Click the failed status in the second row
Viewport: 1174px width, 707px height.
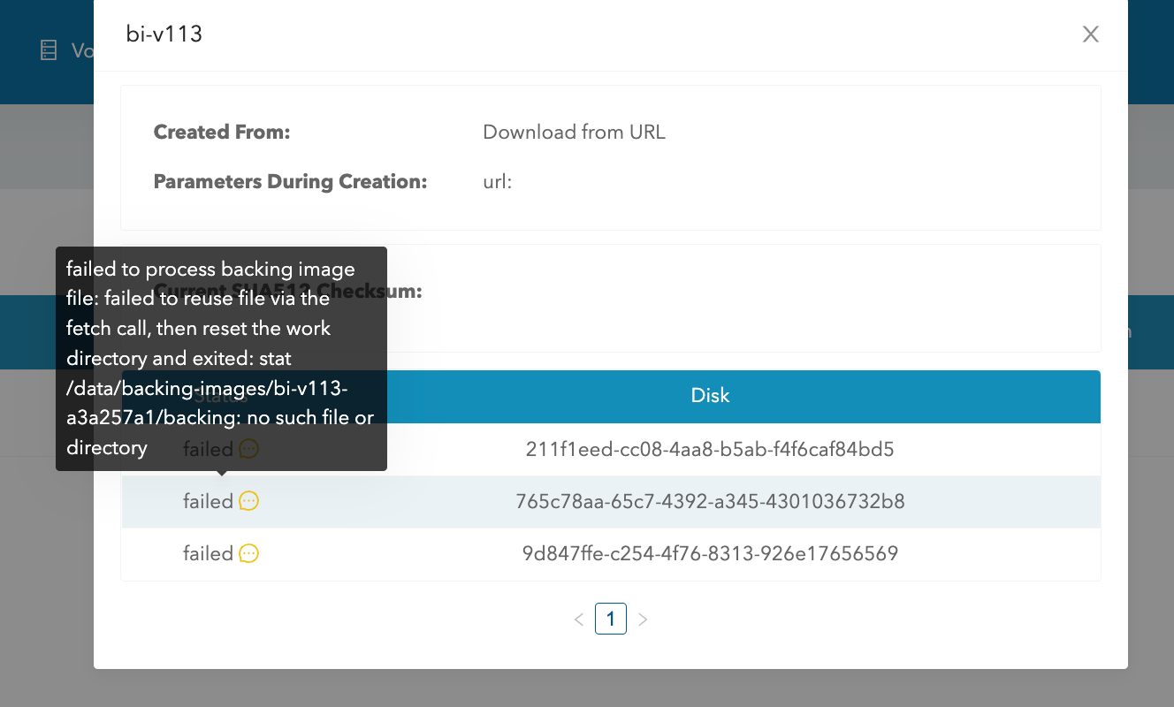tap(210, 501)
